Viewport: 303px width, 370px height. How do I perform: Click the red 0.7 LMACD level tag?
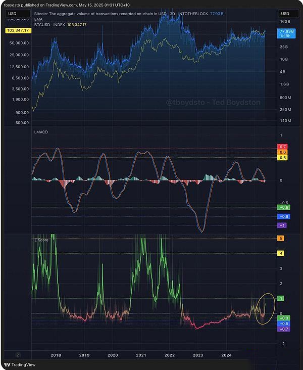tap(283, 147)
